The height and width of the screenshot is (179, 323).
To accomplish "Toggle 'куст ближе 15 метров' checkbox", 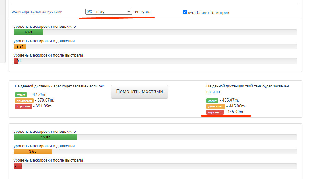I will (185, 12).
